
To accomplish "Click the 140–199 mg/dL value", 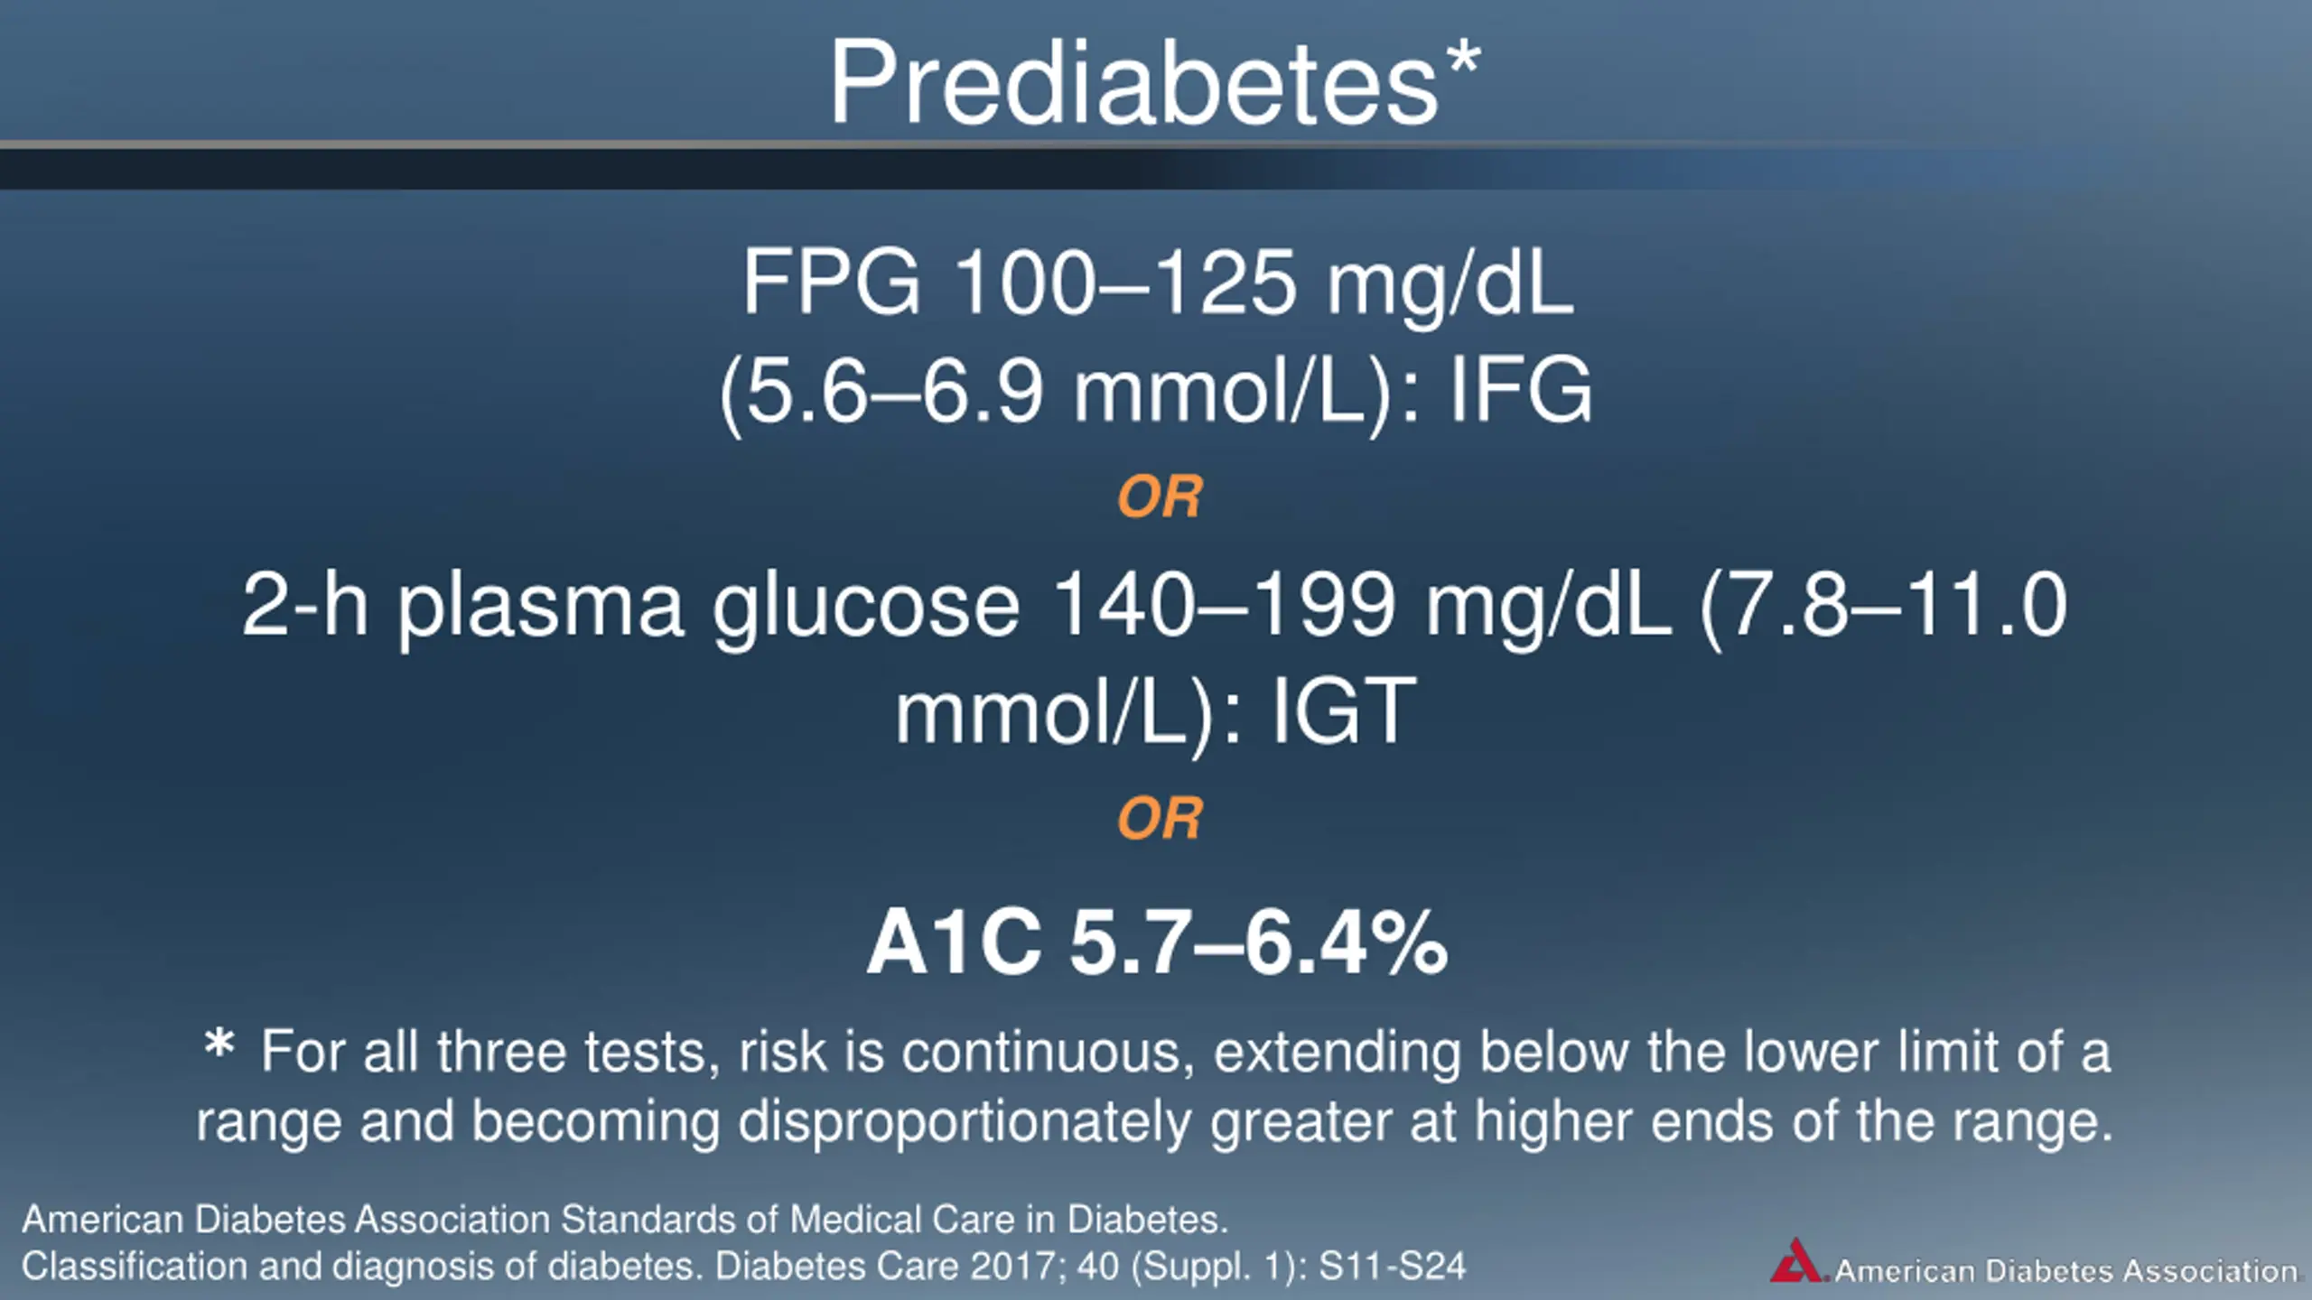I will point(1362,606).
